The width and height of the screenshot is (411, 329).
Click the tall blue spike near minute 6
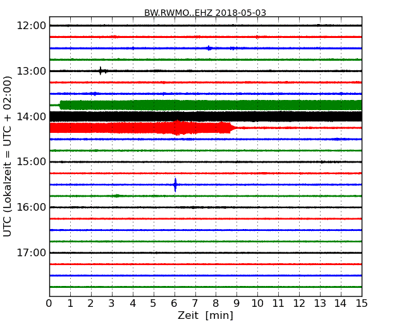pos(175,185)
